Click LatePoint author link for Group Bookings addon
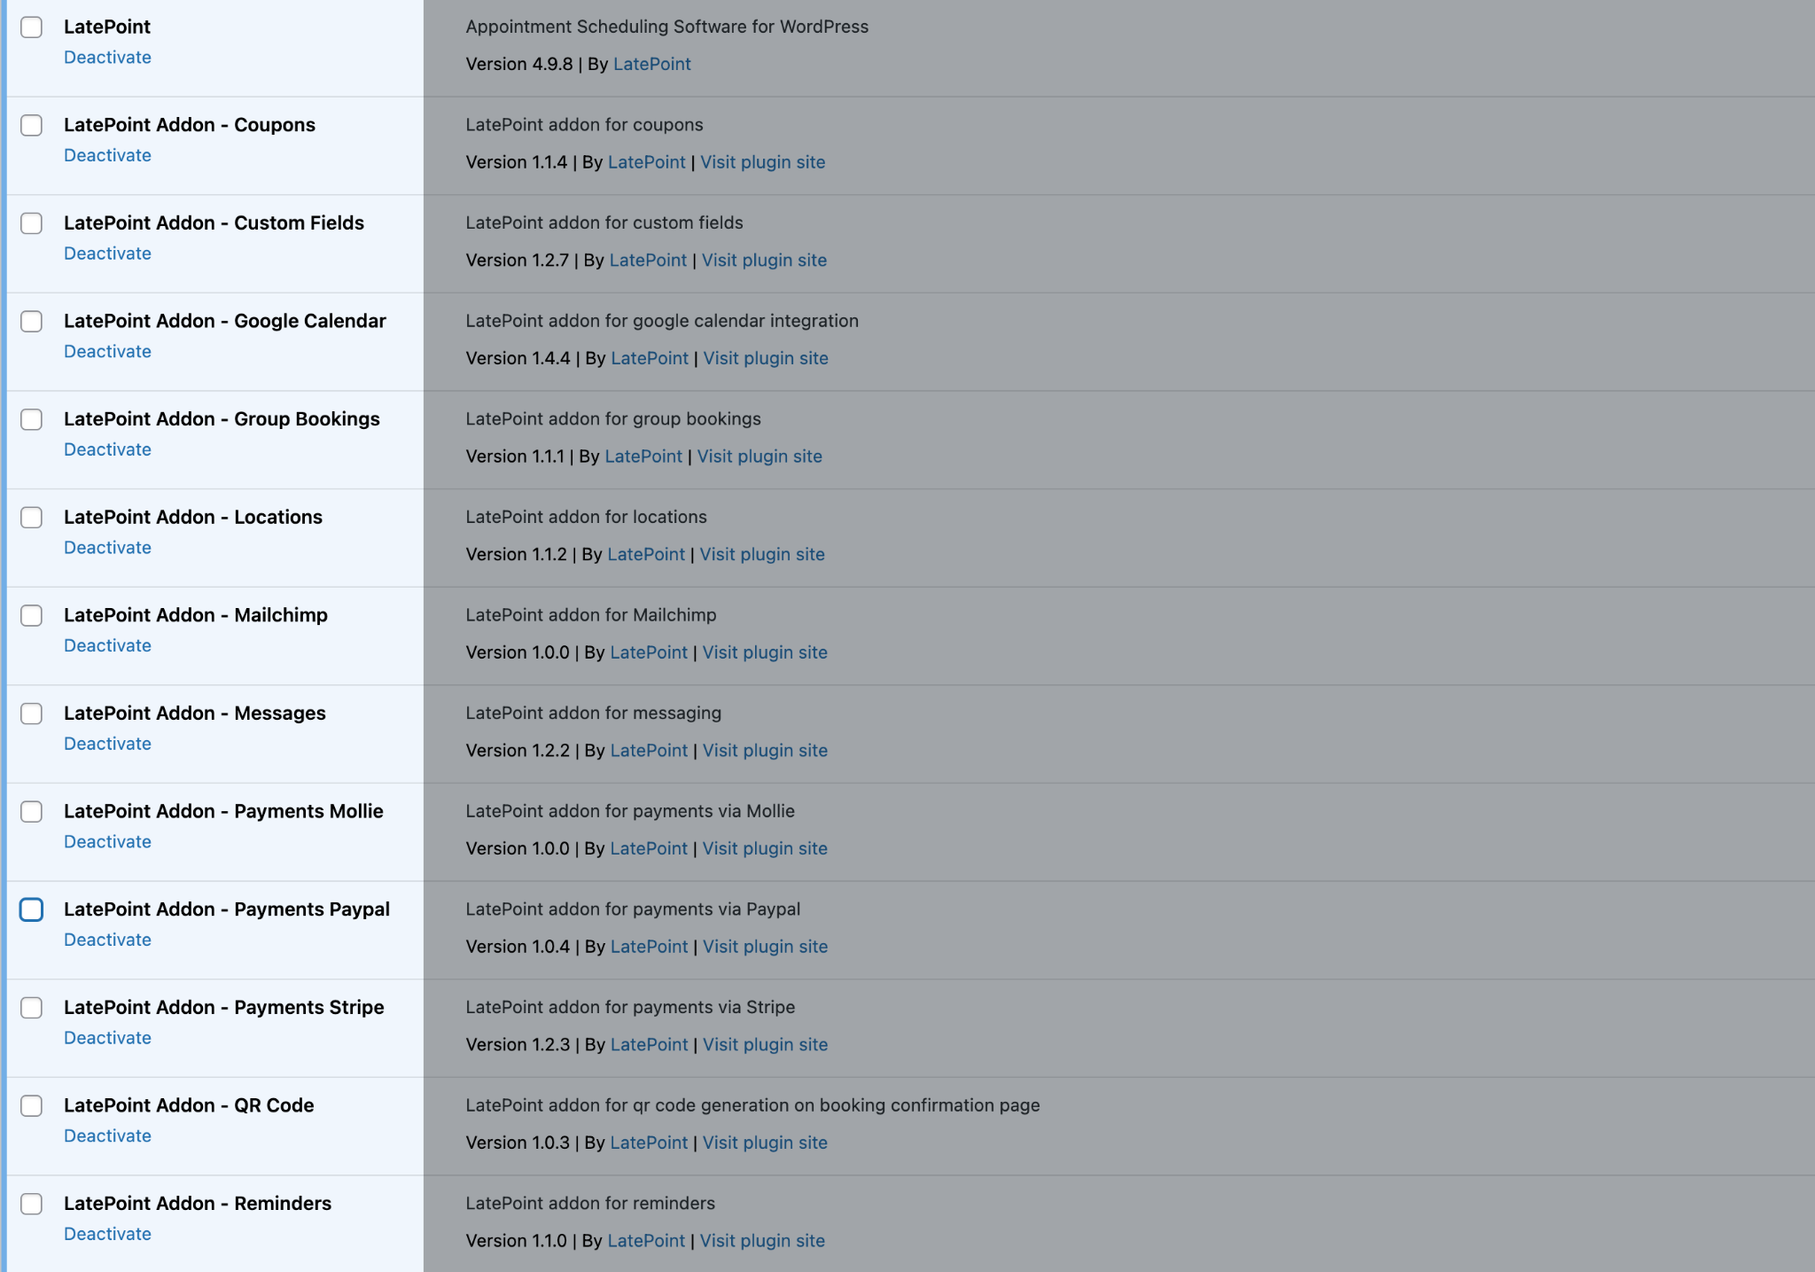Viewport: 1815px width, 1272px height. tap(642, 456)
